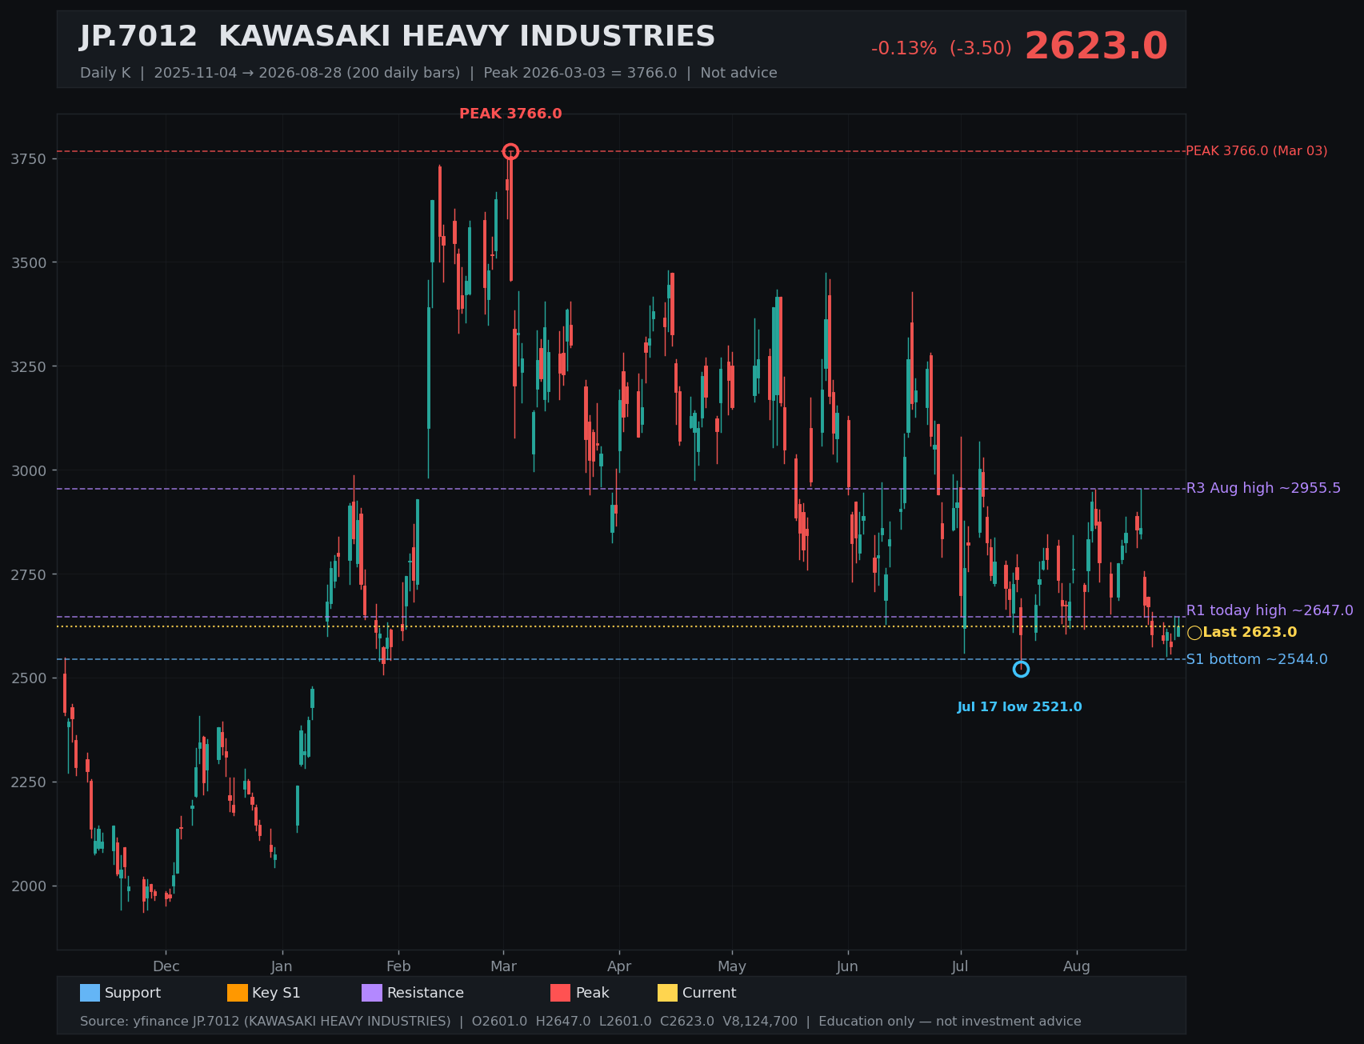1364x1044 pixels.
Task: Click the 2500 price axis tick
Action: click(x=29, y=678)
